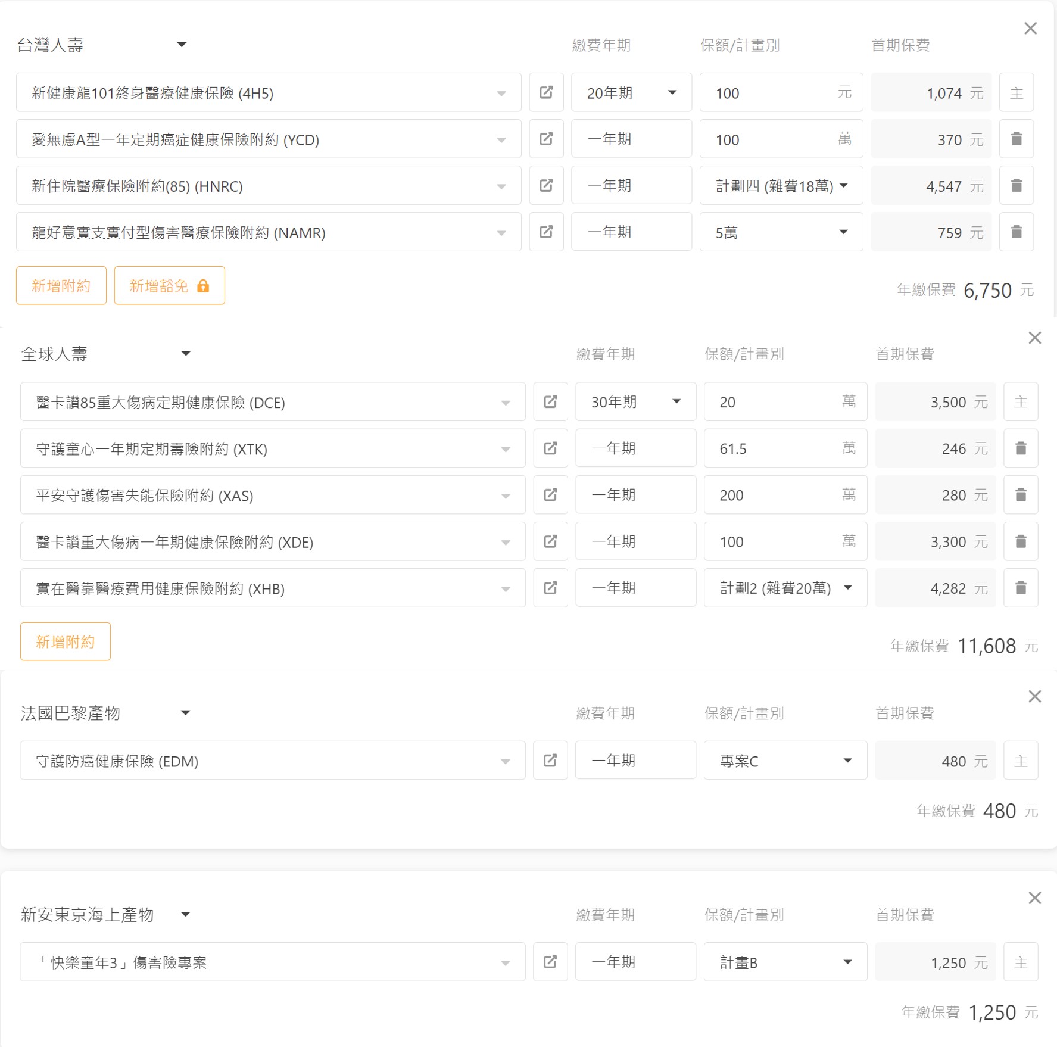Delete the 愛無慮A型 (YCD) rider row
The image size is (1057, 1047).
[x=1017, y=139]
